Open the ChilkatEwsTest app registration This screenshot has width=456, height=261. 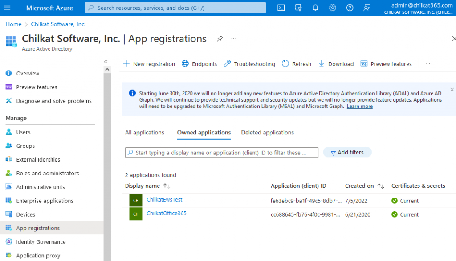click(x=164, y=200)
